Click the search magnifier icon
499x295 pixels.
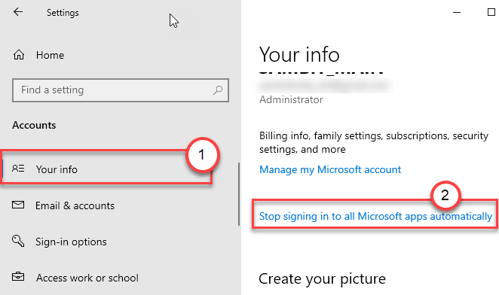(218, 90)
